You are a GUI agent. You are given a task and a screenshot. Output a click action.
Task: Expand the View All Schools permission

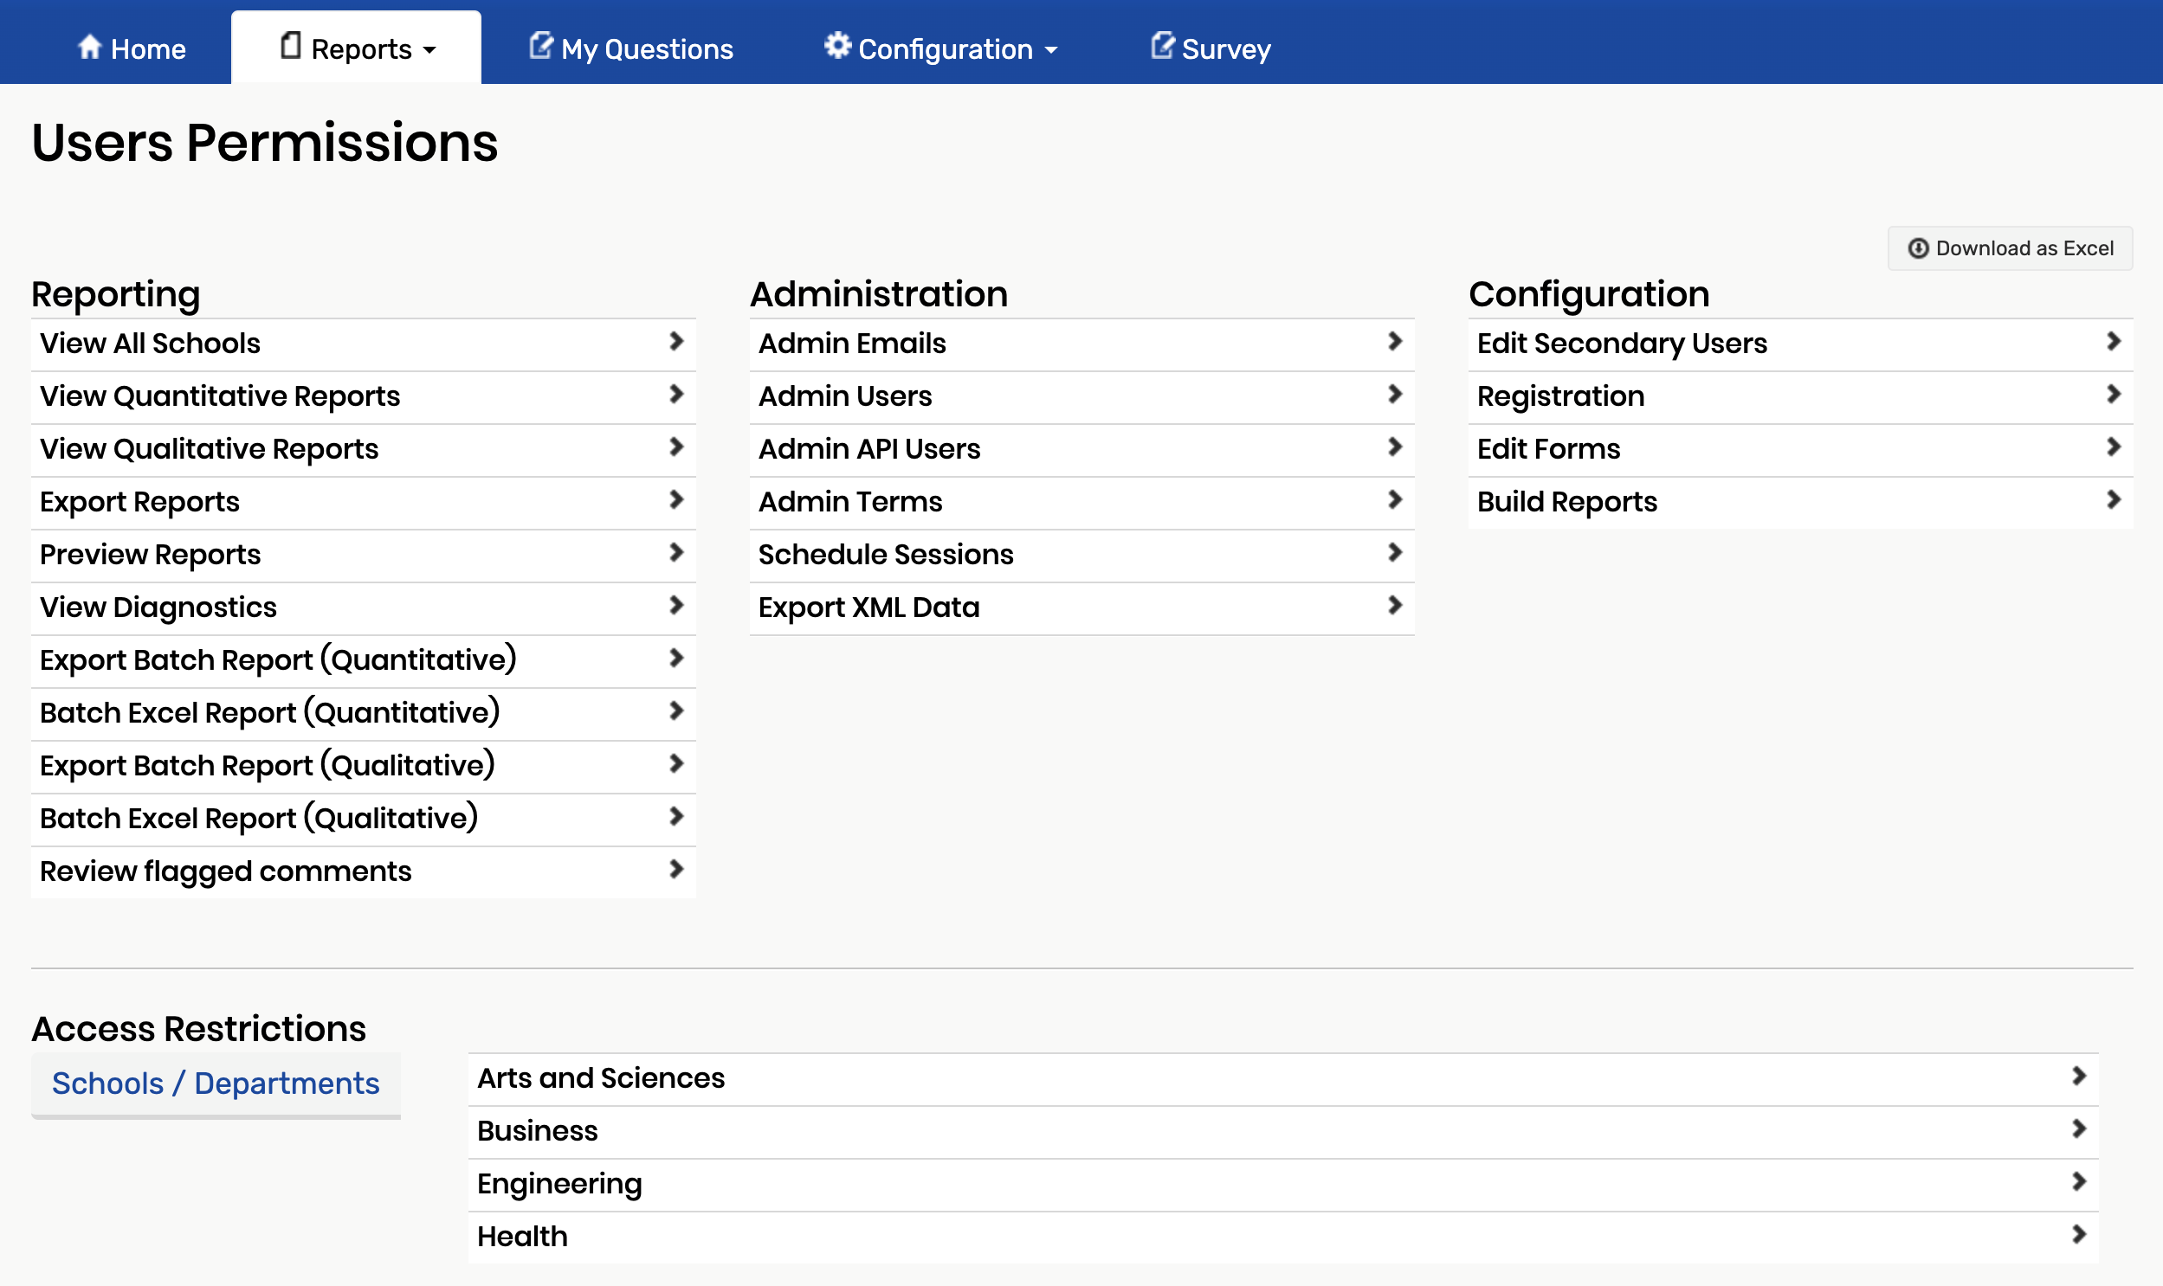pos(363,344)
